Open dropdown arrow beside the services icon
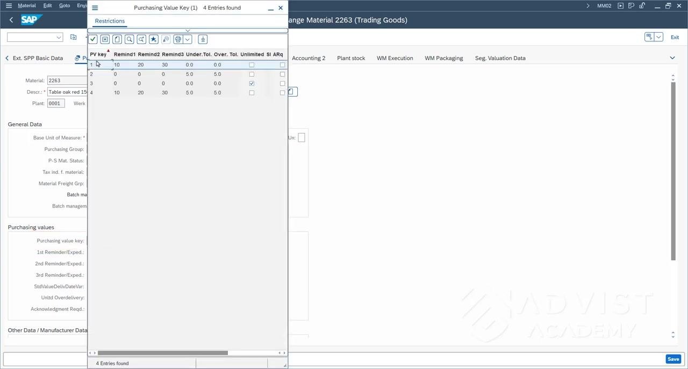 (659, 36)
